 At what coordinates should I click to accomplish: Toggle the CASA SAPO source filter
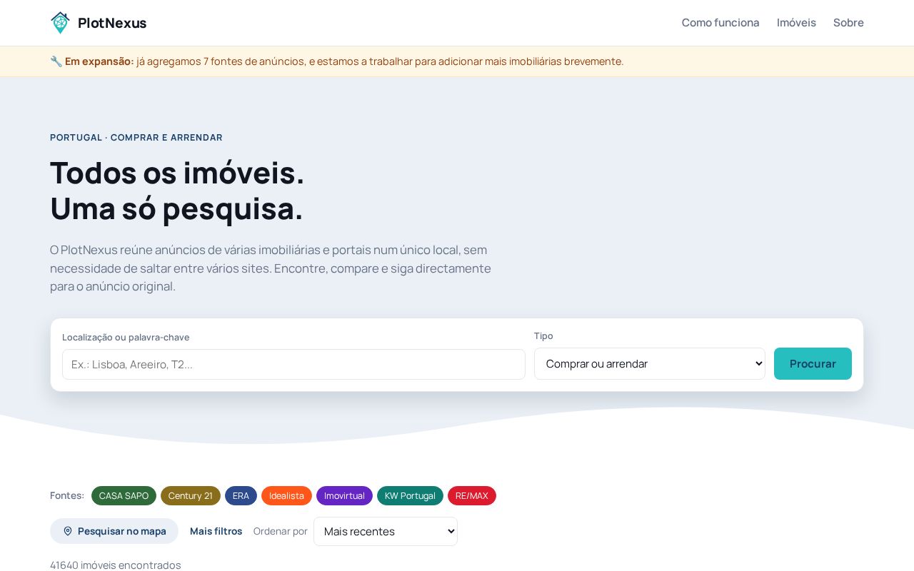(x=124, y=495)
